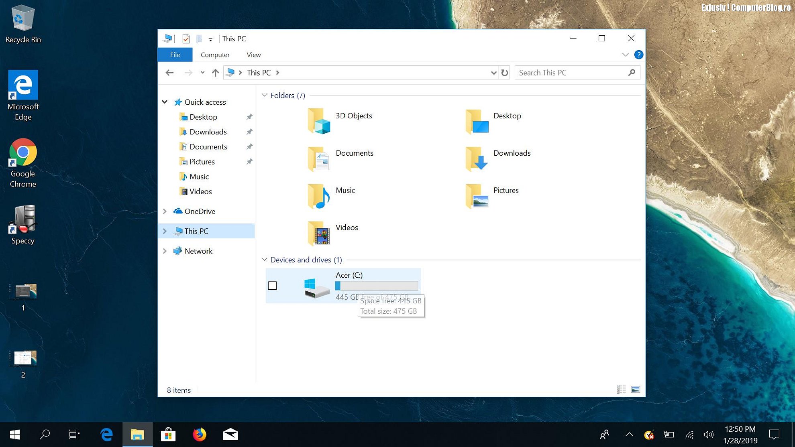Click the search magnifier icon in the search box
The image size is (795, 447).
632,73
